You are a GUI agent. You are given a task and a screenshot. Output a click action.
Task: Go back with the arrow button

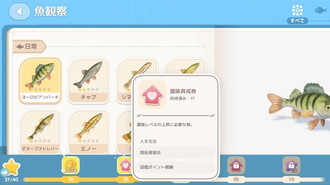pyautogui.click(x=19, y=12)
